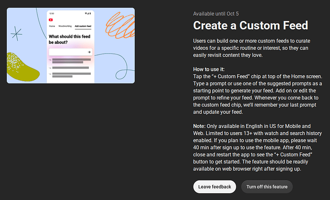Click the "How to use it:" label

(209, 69)
